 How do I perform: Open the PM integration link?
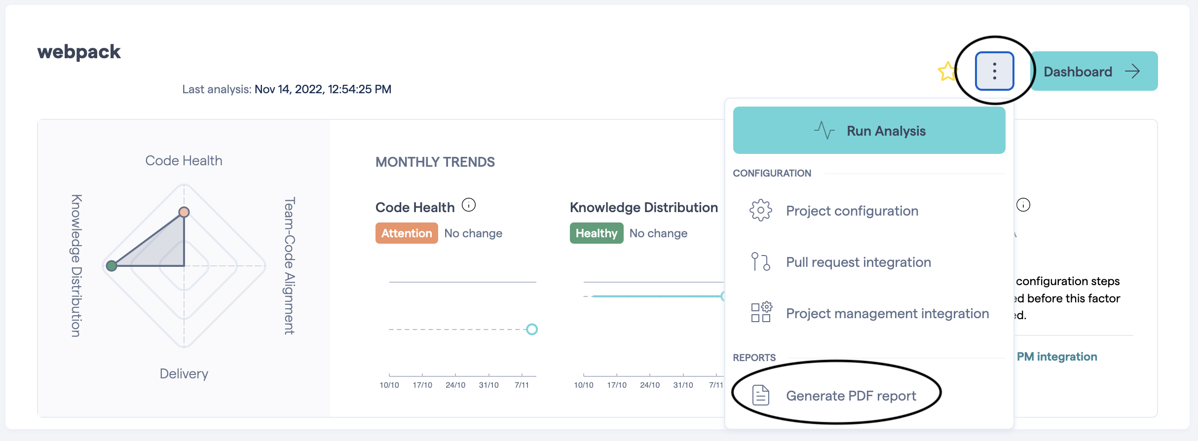coord(1057,357)
